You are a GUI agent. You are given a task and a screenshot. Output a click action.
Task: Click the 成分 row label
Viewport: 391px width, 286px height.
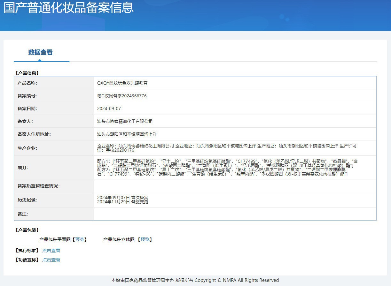[23, 168]
